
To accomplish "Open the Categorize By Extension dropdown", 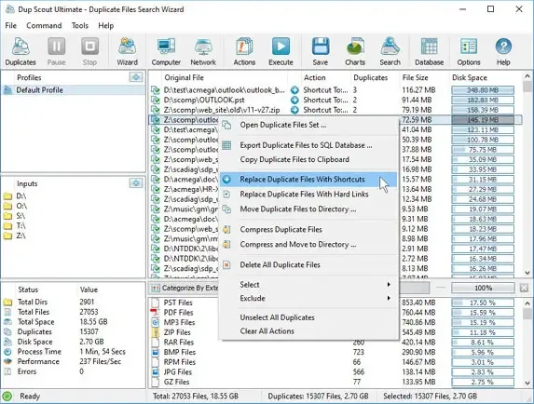I will (185, 288).
